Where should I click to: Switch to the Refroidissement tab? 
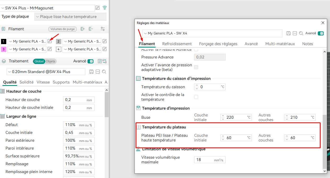click(177, 44)
